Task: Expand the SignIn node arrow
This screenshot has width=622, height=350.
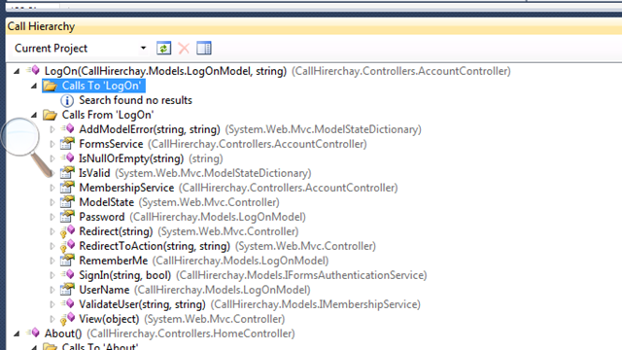Action: [52, 275]
